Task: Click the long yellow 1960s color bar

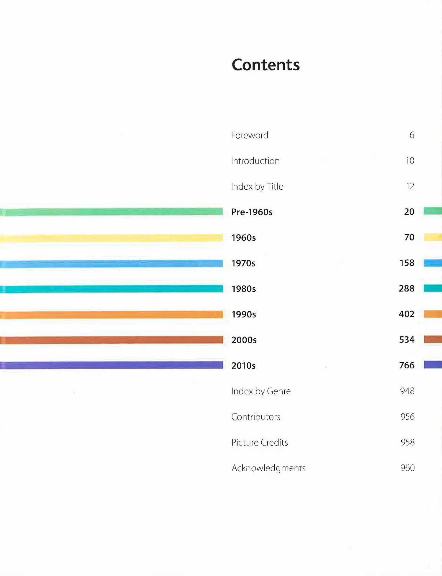Action: click(111, 238)
